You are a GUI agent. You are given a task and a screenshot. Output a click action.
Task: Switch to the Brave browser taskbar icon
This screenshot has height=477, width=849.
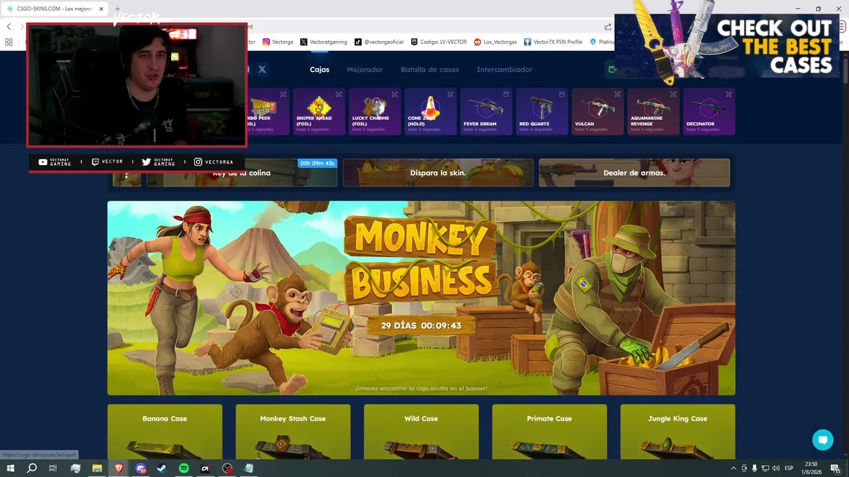pos(119,468)
